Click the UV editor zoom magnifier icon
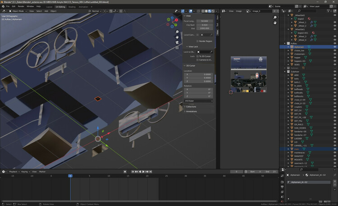 click(x=275, y=18)
